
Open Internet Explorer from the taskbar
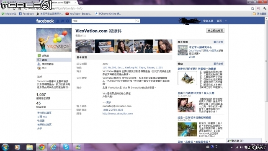(54, 147)
